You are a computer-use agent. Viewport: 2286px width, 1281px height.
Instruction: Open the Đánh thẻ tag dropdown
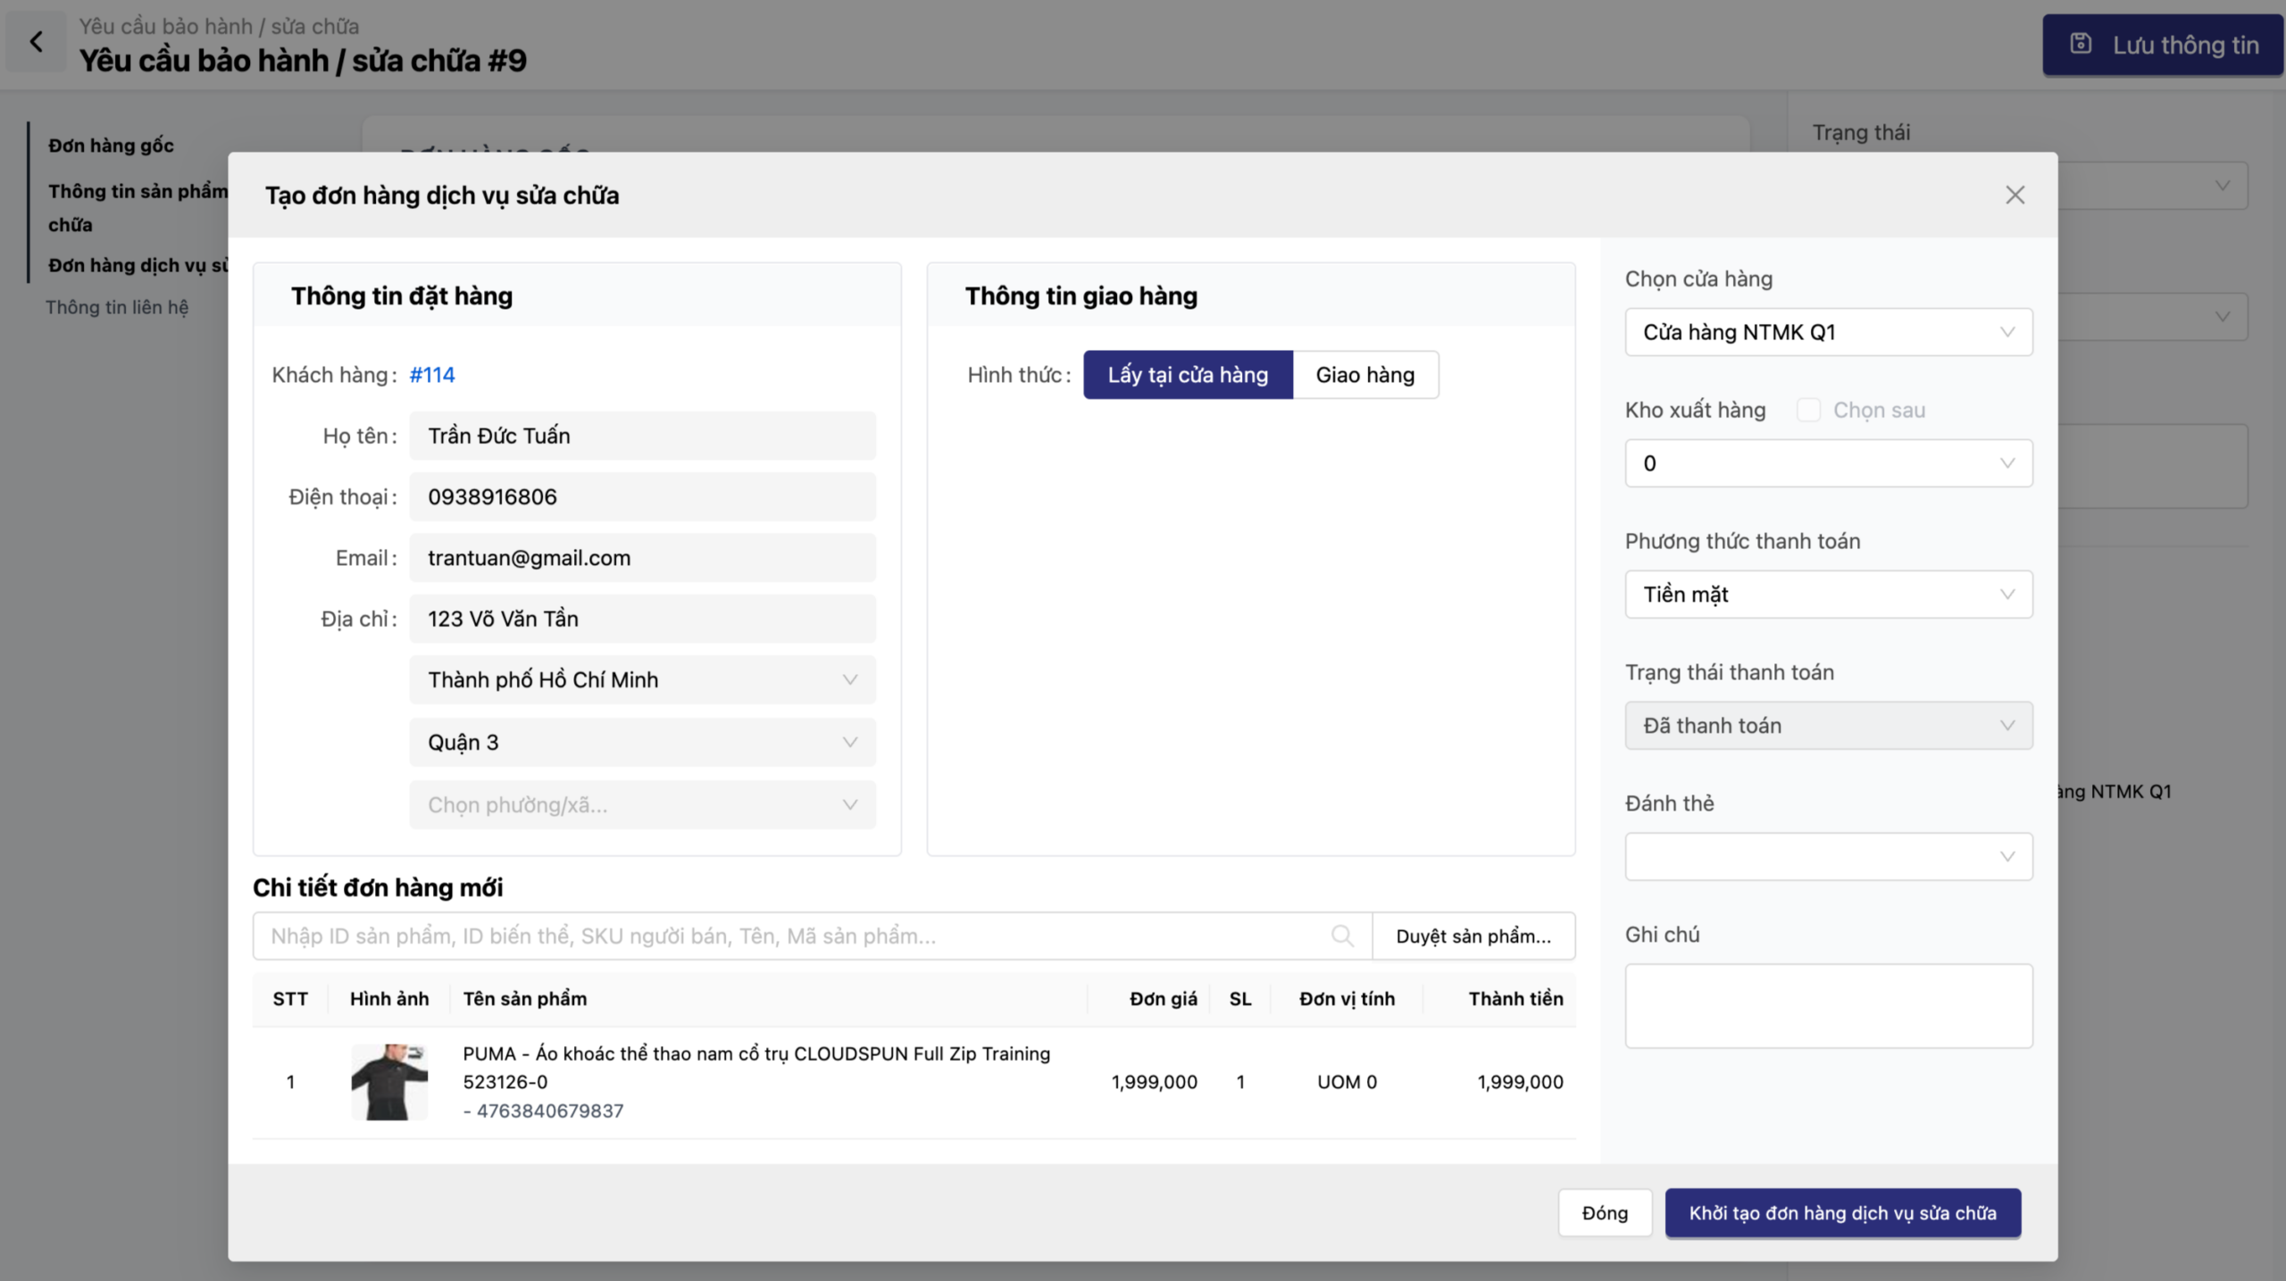click(x=1828, y=857)
